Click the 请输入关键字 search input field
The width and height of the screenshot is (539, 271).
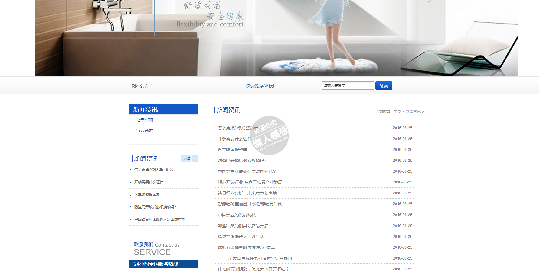pyautogui.click(x=347, y=86)
